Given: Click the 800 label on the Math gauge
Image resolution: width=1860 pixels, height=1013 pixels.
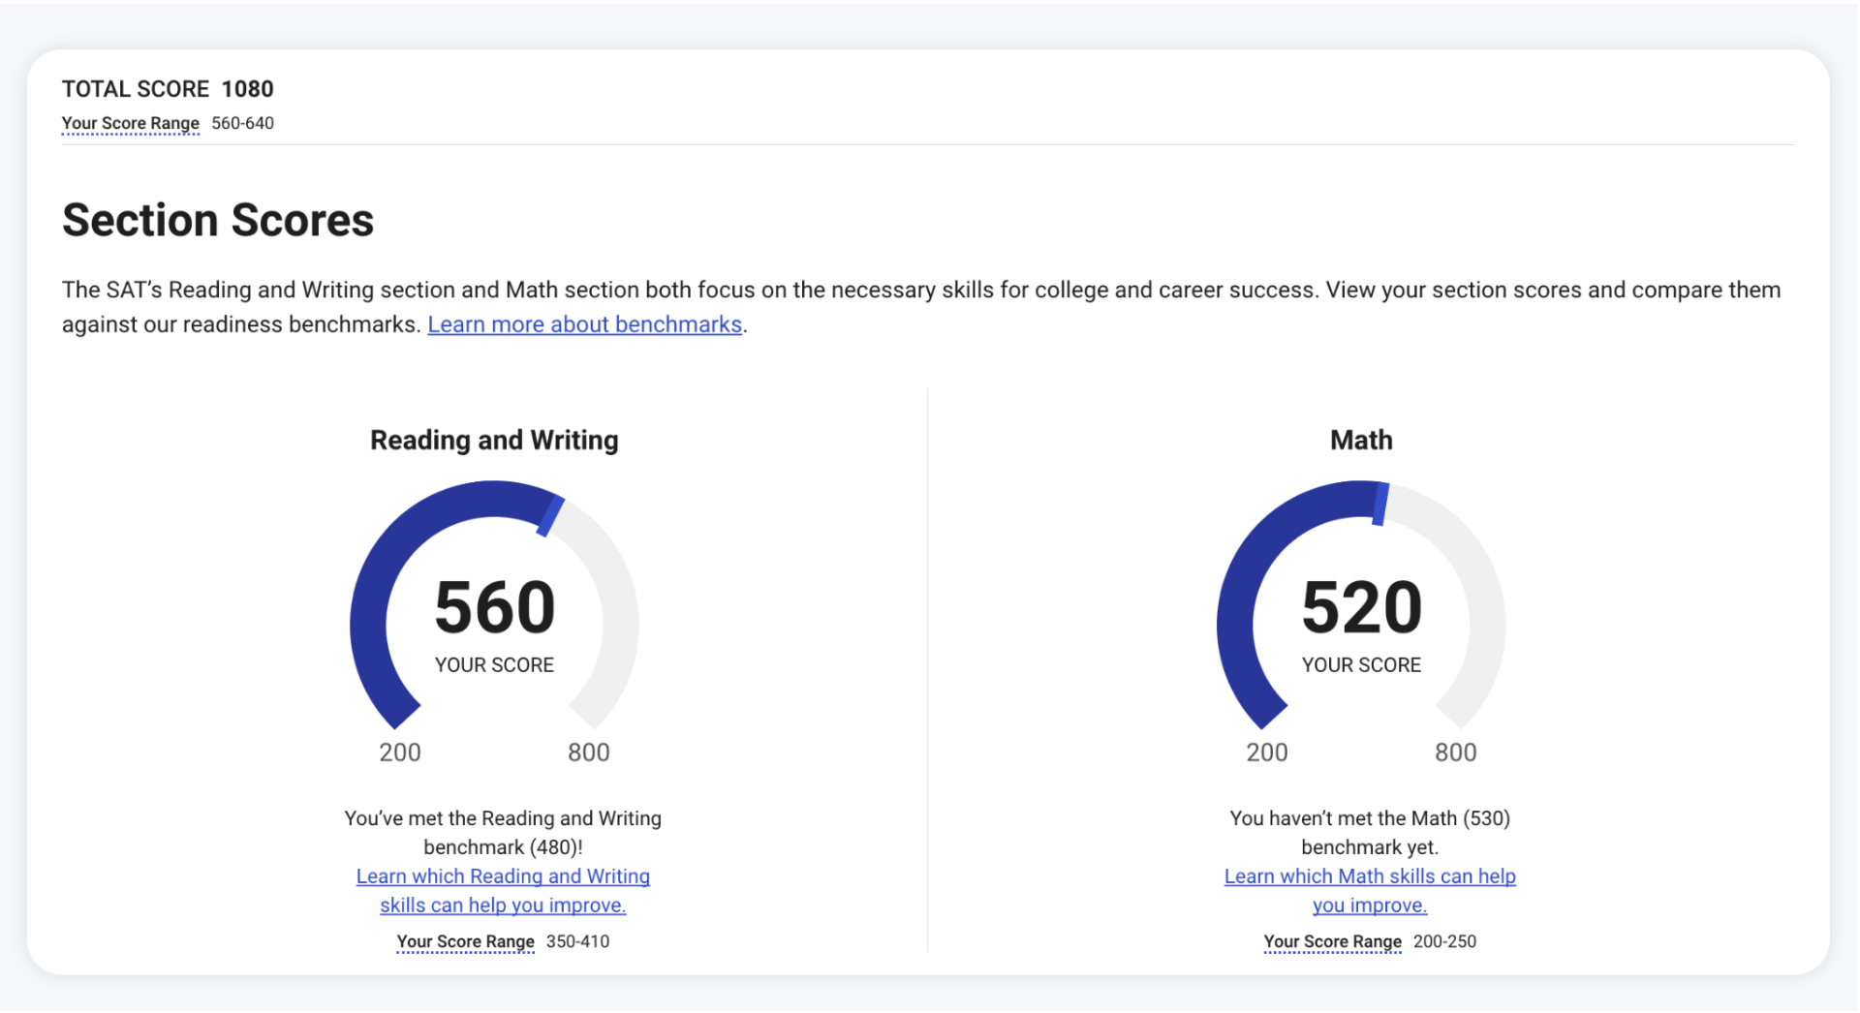Looking at the screenshot, I should pyautogui.click(x=1456, y=752).
